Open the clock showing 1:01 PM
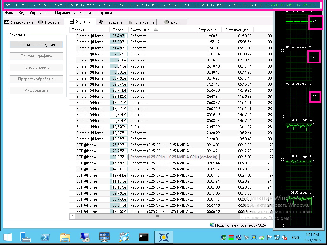Screen dimensions: 327x245 pyautogui.click(x=312, y=237)
